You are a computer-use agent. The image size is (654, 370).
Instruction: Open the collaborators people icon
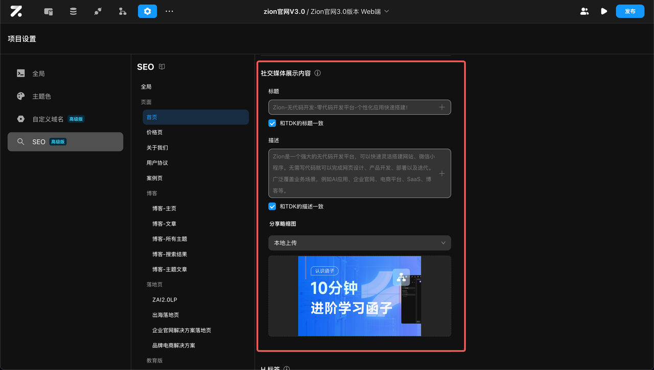click(x=585, y=11)
